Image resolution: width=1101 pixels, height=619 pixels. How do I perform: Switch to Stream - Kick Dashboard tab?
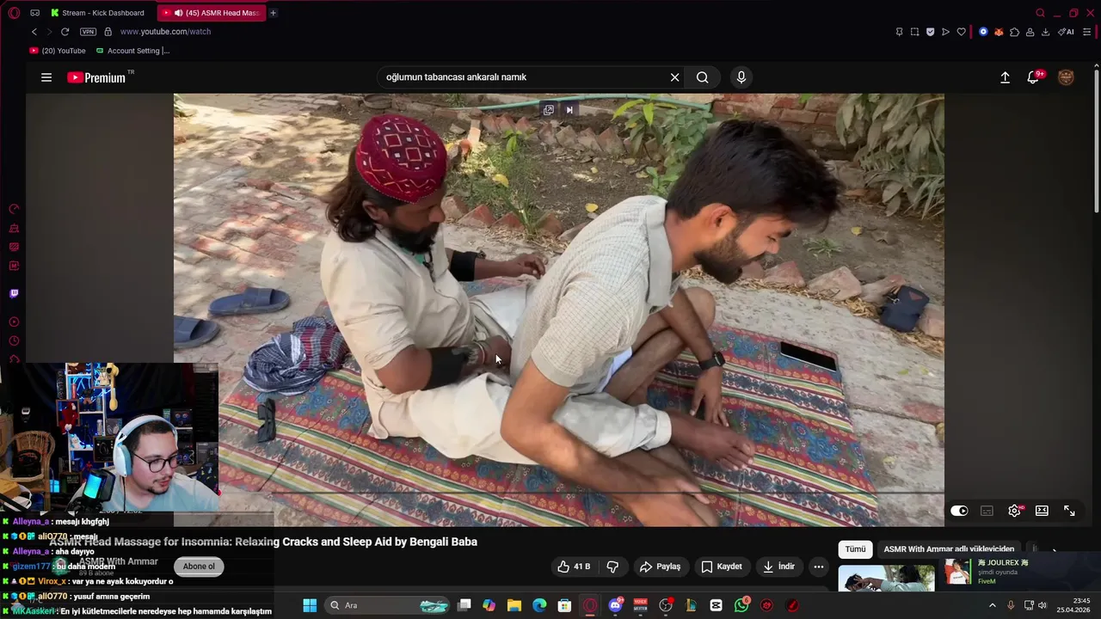[98, 13]
